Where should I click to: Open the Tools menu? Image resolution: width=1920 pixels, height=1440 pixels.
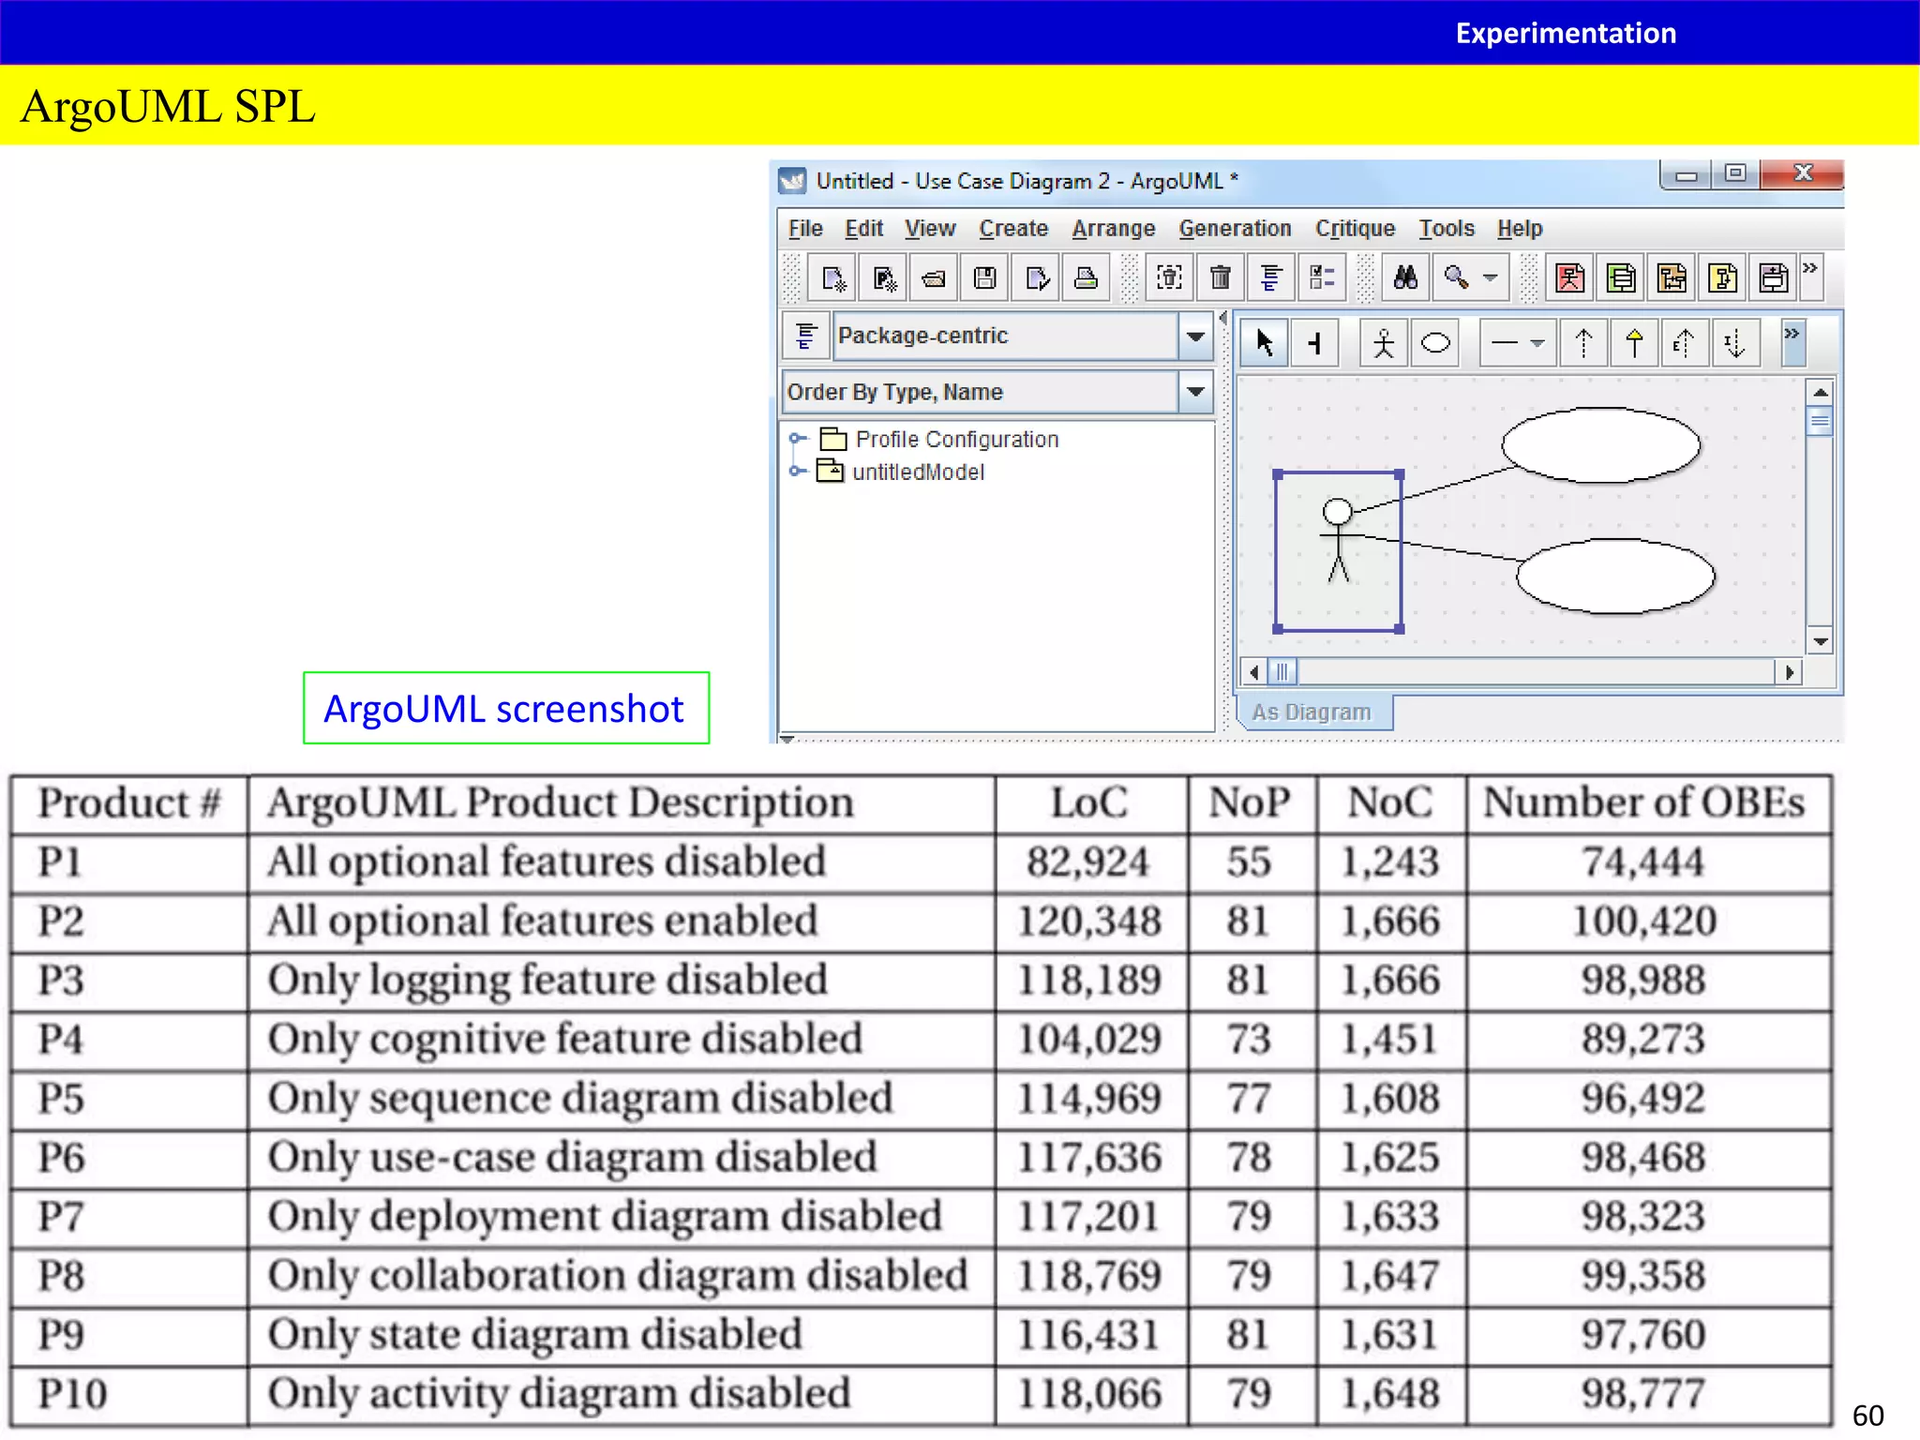[1447, 229]
